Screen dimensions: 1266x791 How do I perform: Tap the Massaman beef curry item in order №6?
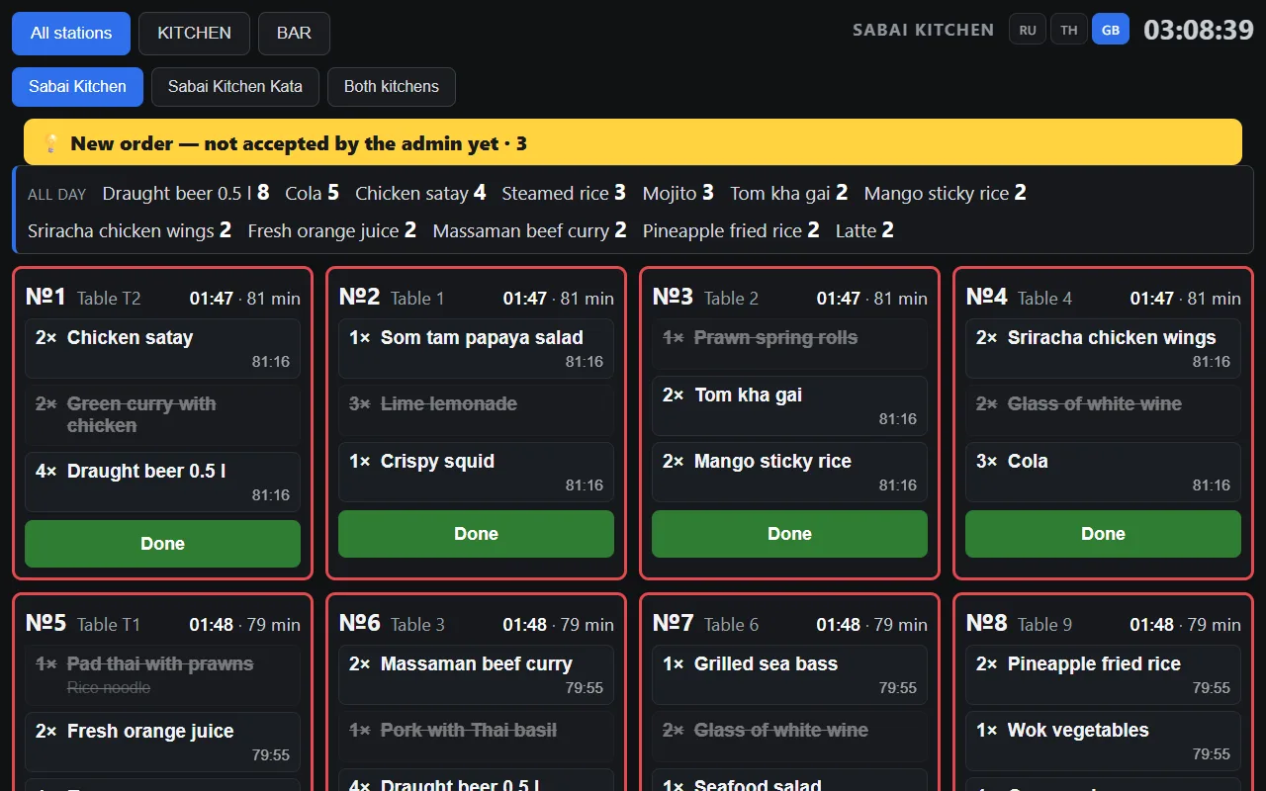[476, 674]
